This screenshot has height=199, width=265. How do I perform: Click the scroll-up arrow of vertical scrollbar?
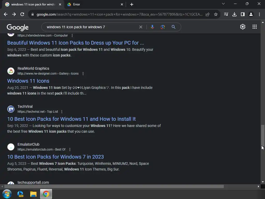pos(263,22)
